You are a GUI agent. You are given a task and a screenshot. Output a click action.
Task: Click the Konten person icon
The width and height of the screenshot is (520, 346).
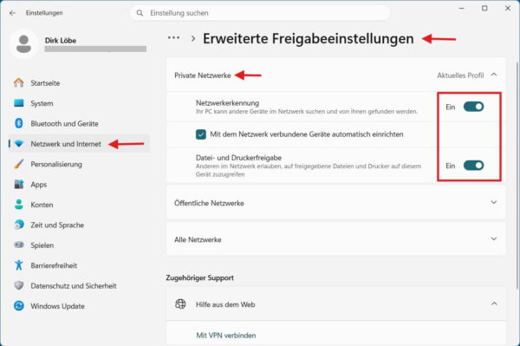pos(19,205)
